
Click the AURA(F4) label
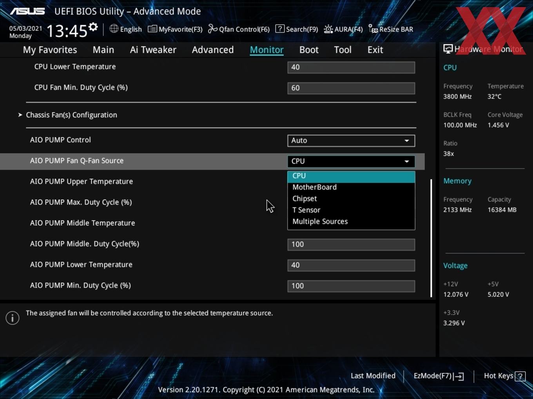coord(348,29)
